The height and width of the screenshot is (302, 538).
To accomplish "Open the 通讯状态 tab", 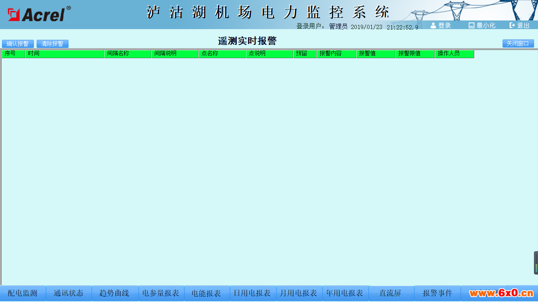I will tap(69, 293).
